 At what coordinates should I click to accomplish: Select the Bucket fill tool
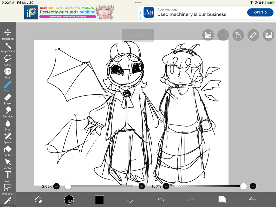[x=8, y=151]
